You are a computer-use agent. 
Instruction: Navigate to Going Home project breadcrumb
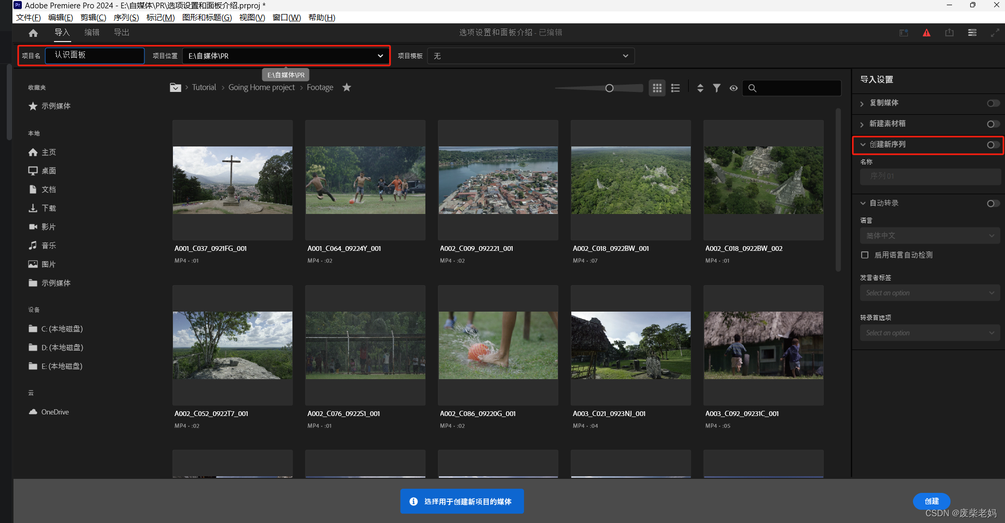click(x=262, y=87)
